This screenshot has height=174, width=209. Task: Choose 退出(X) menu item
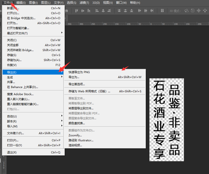pyautogui.click(x=33, y=152)
